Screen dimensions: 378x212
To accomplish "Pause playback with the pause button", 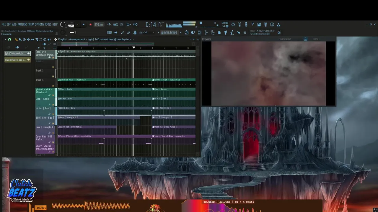I will pos(77,25).
